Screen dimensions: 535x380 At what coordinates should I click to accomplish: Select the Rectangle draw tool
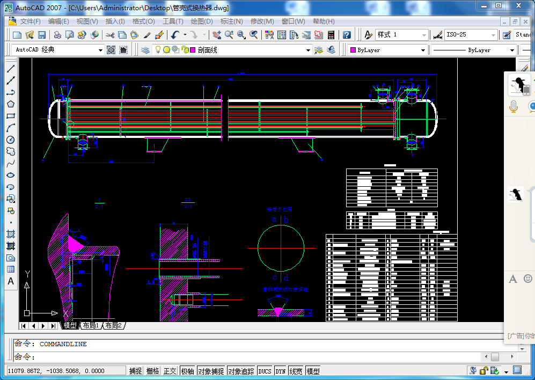pyautogui.click(x=10, y=116)
